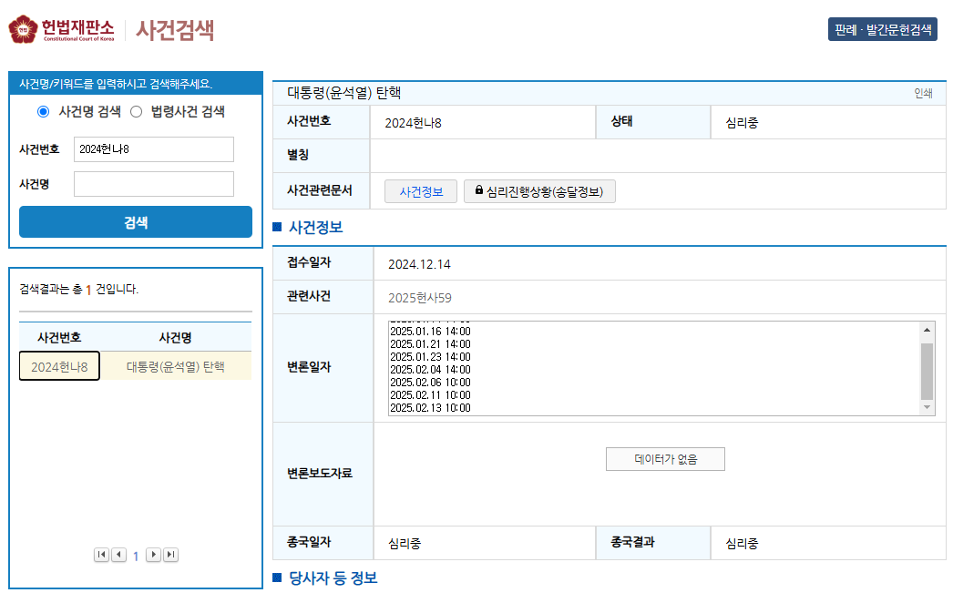Select case number 2024헌나8 in results
953x593 pixels.
(x=58, y=365)
